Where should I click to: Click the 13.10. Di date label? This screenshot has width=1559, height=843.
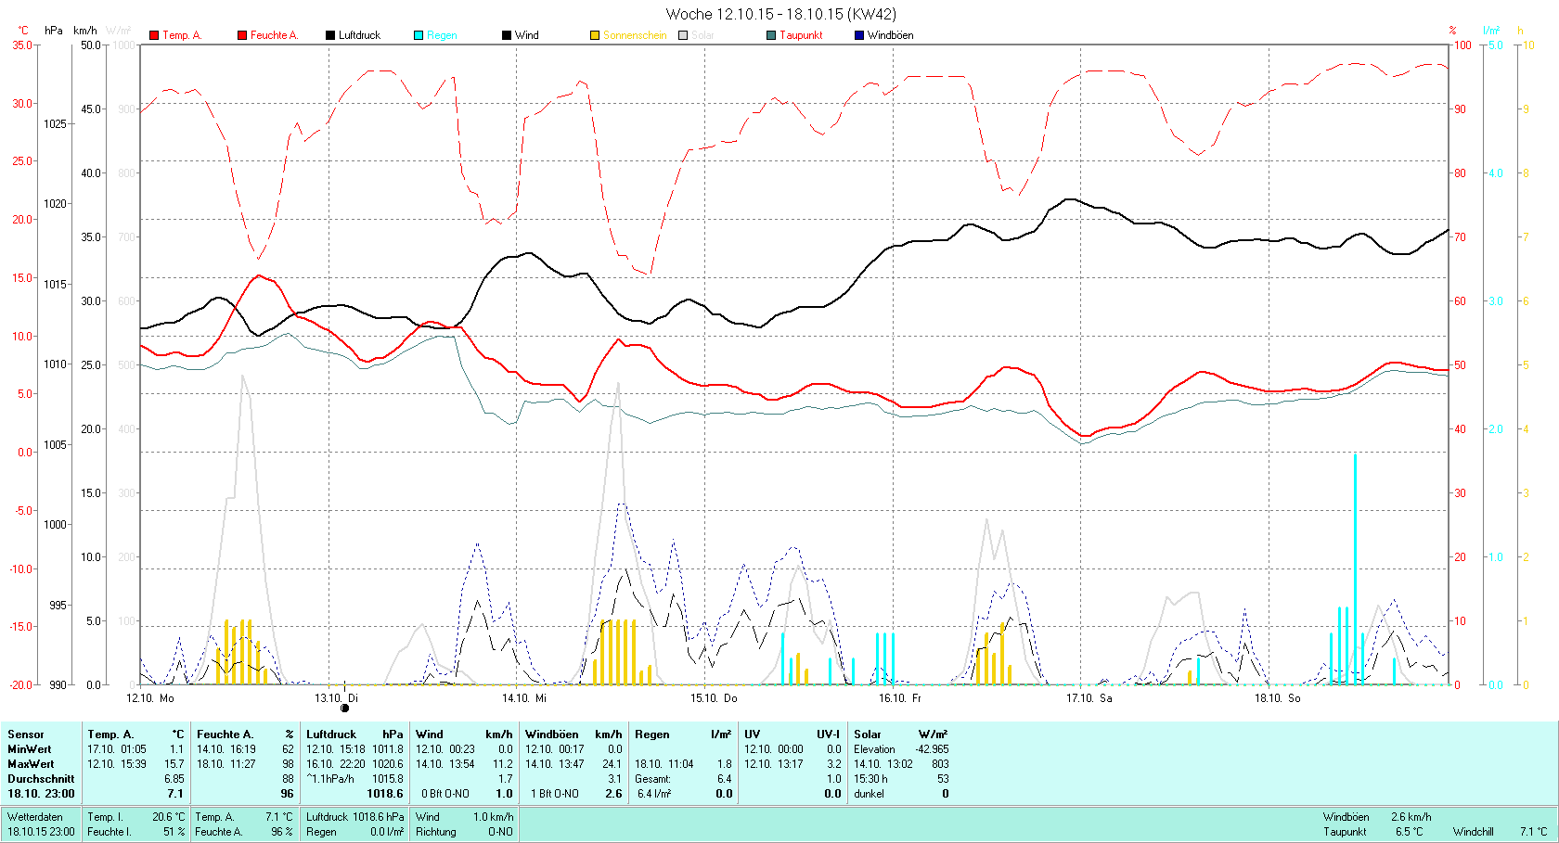click(x=337, y=698)
